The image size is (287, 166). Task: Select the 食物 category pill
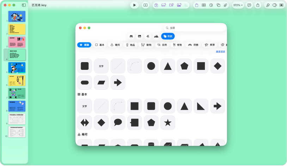(x=177, y=45)
